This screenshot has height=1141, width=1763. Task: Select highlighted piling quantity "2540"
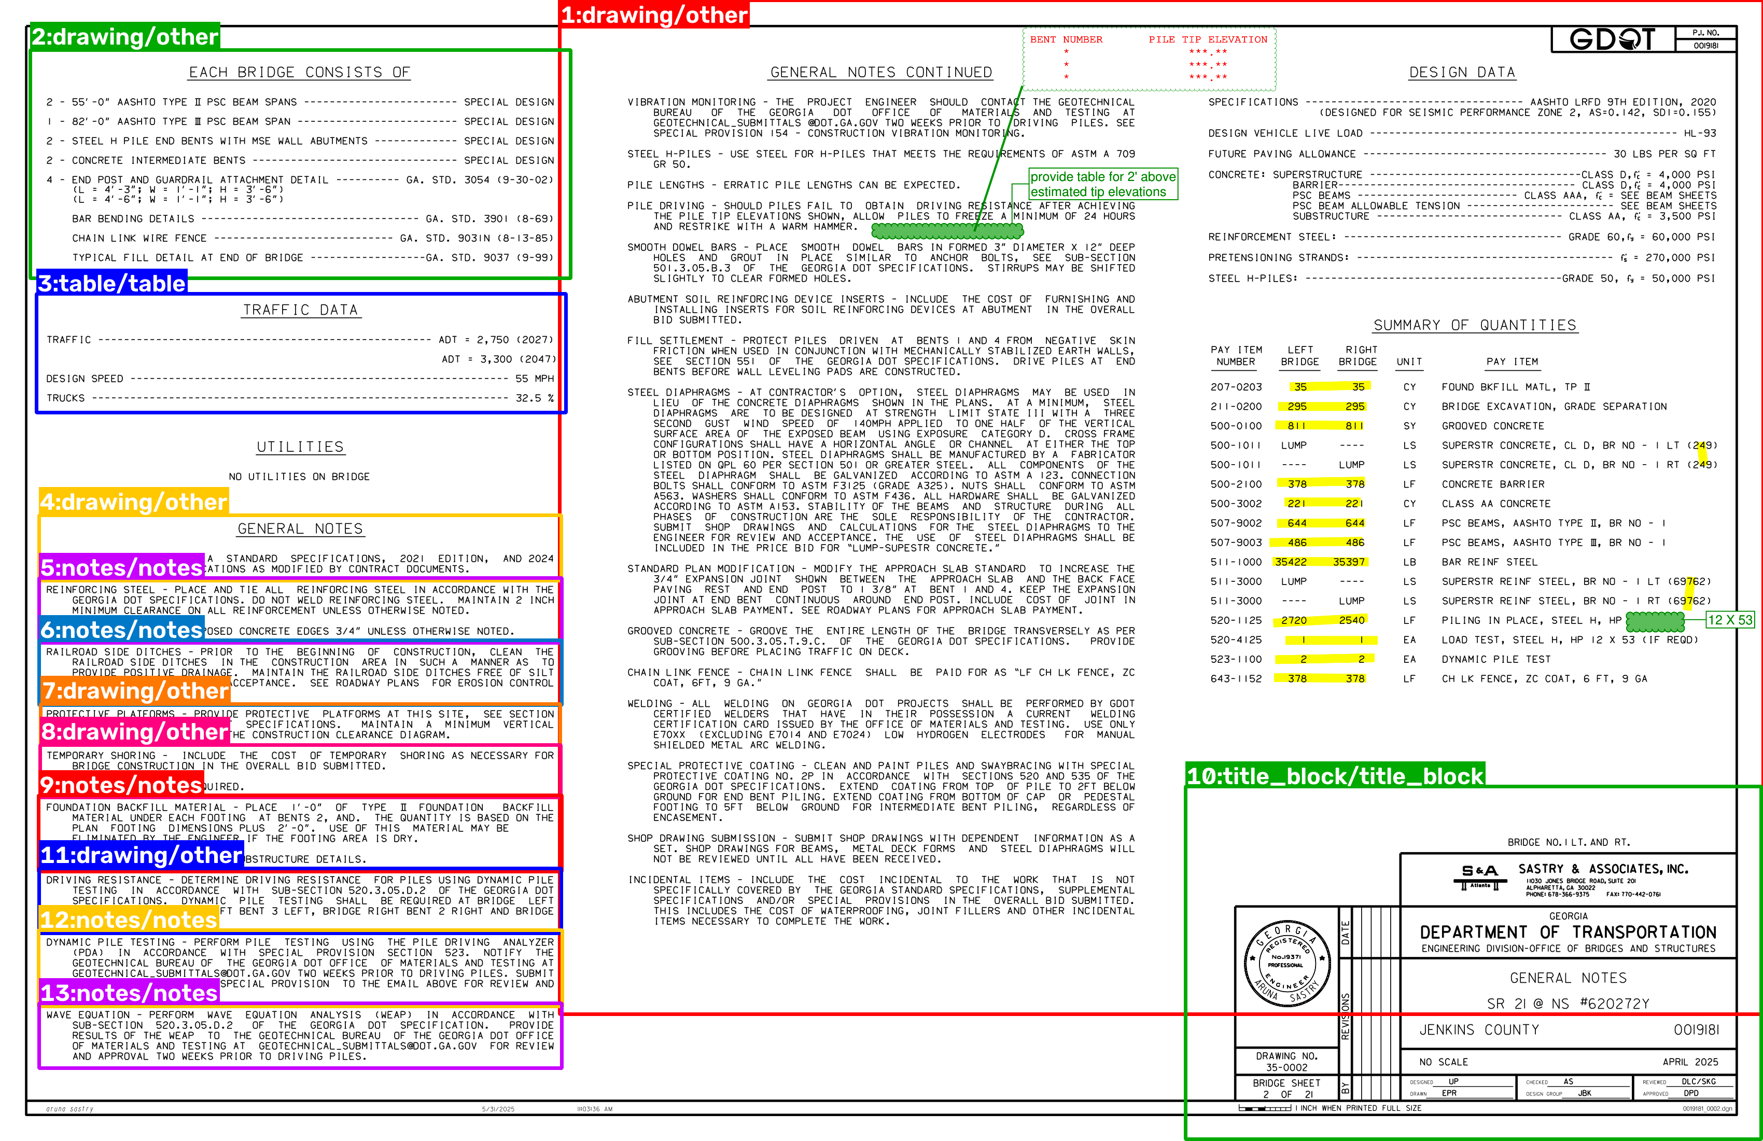tap(1352, 620)
